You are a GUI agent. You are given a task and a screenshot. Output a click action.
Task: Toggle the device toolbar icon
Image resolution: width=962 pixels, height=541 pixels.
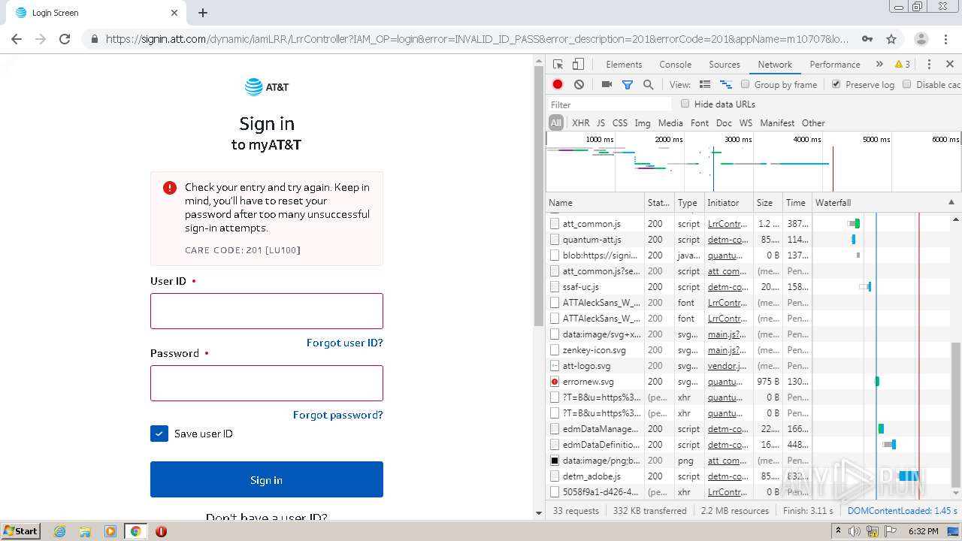point(578,65)
